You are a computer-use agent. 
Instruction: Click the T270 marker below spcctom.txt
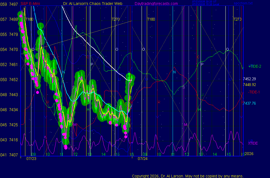(237, 19)
